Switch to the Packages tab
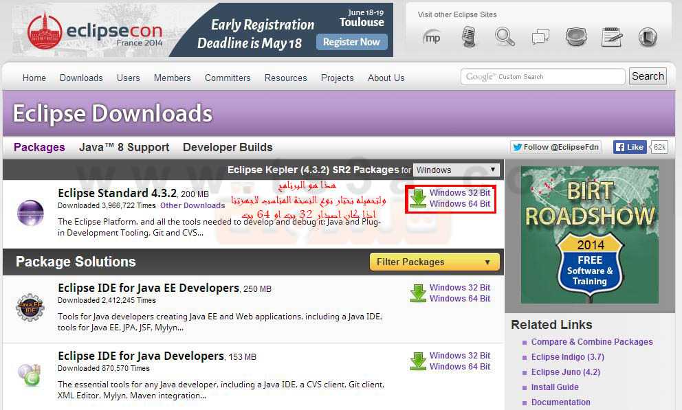 coord(39,147)
